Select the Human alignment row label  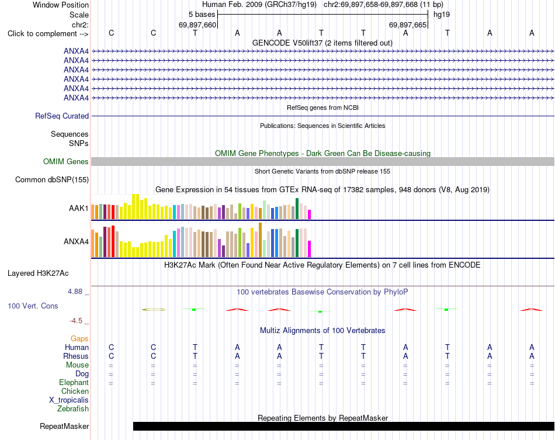(77, 347)
